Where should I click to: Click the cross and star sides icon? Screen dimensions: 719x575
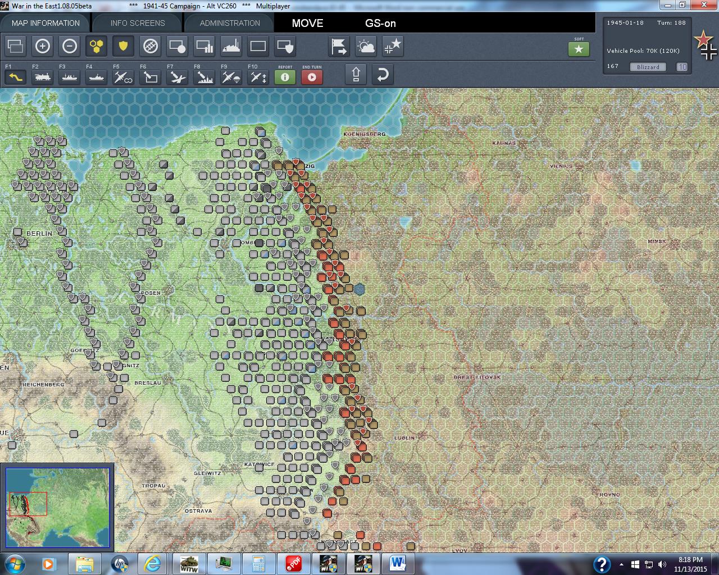tap(393, 46)
